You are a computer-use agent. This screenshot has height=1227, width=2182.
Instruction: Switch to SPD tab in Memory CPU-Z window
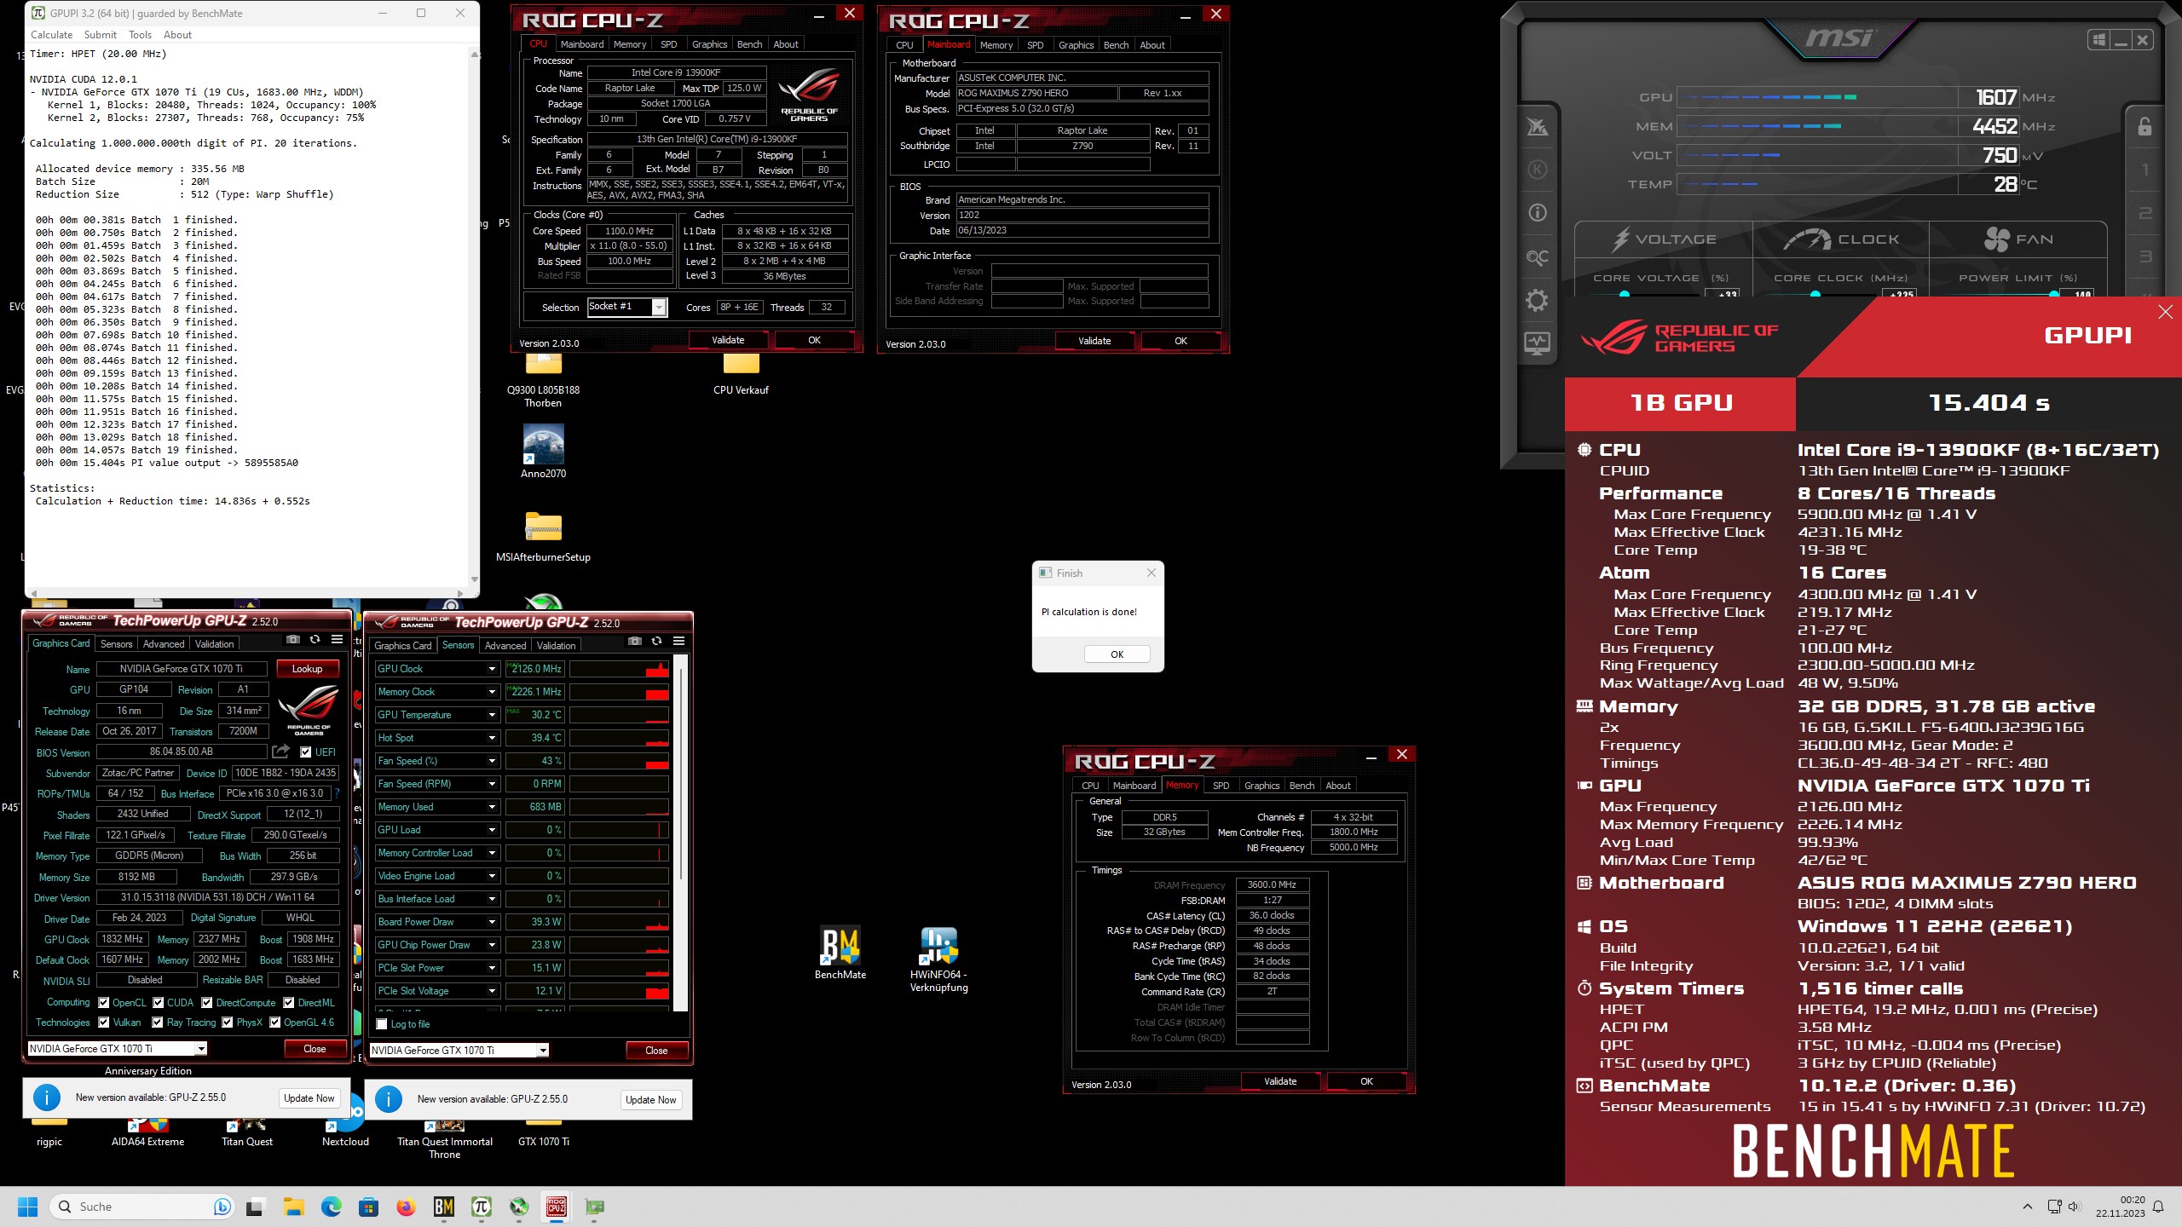pos(1221,786)
